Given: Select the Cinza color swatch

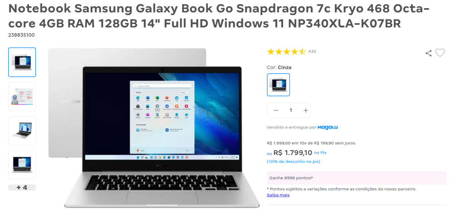Looking at the screenshot, I should click(279, 85).
